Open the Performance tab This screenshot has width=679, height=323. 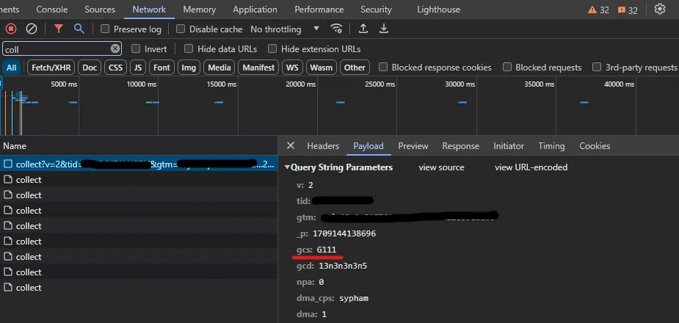click(319, 9)
